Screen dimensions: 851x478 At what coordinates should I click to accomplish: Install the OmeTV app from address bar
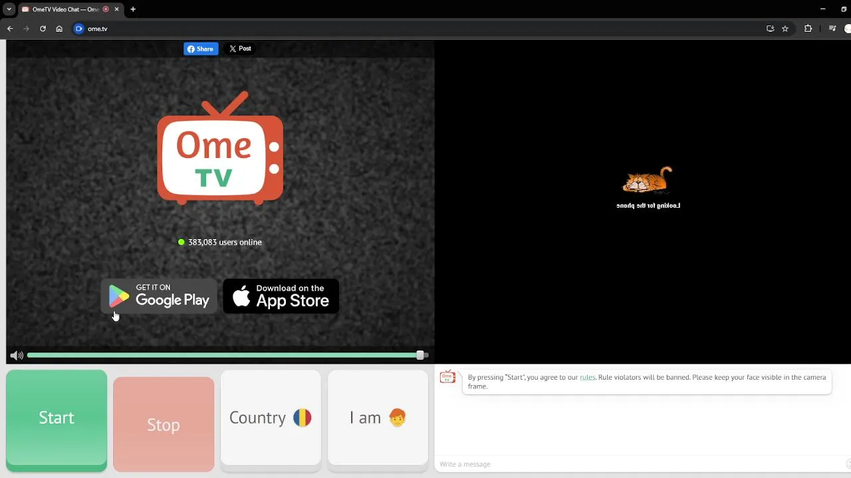click(770, 29)
